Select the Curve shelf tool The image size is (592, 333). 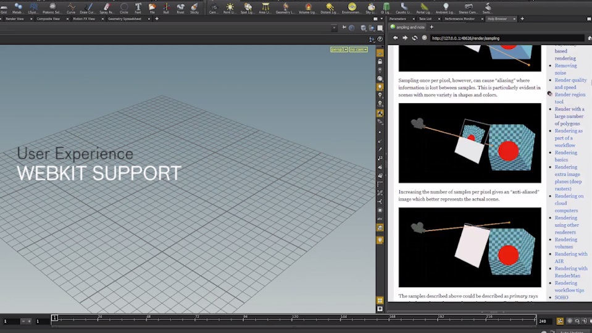click(71, 7)
